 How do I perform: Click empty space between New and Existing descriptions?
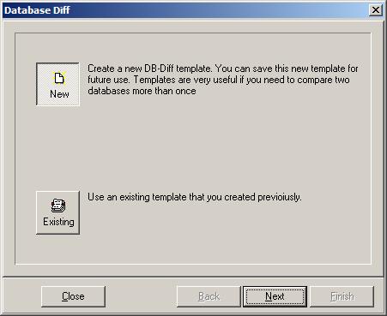(x=200, y=143)
